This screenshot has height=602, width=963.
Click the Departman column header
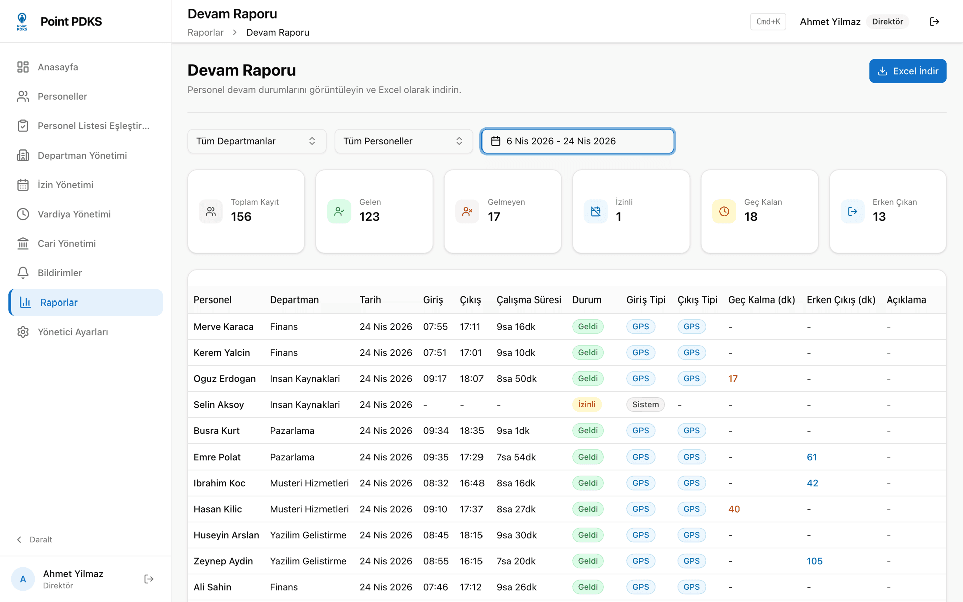pos(294,300)
